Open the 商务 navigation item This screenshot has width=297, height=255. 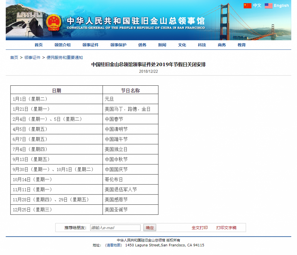coord(222,45)
